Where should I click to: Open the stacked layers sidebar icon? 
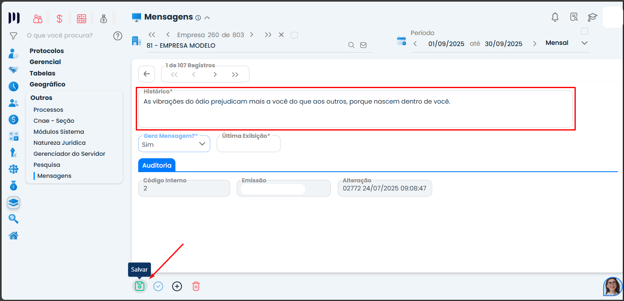point(13,203)
